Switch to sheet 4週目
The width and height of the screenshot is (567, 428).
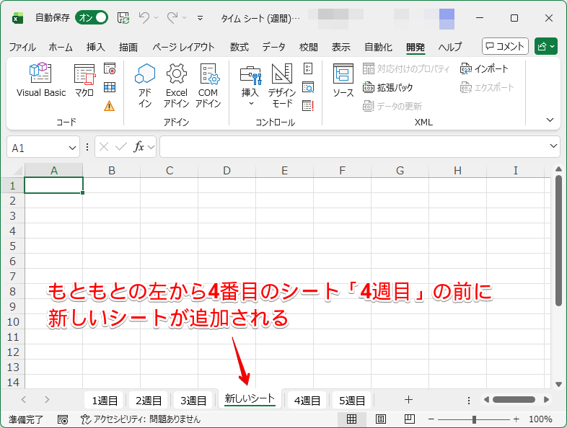pos(307,400)
